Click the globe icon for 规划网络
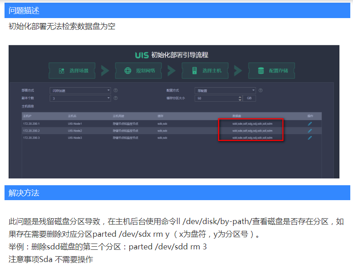 [127, 71]
